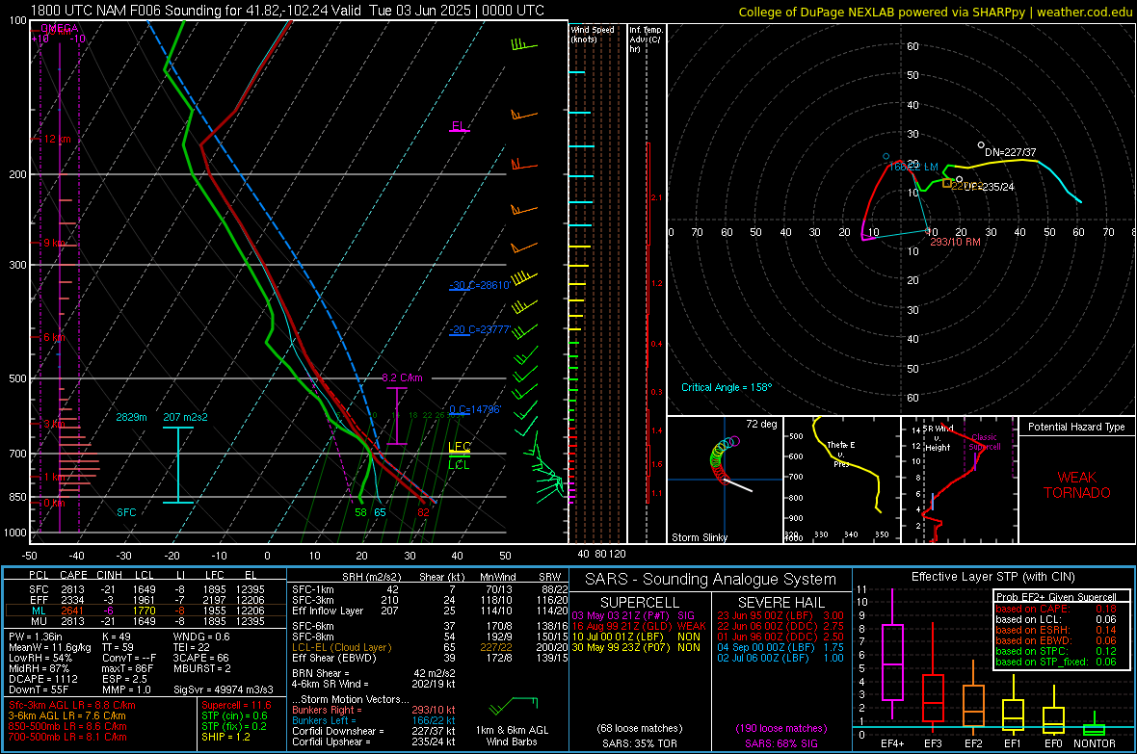1137x754 pixels.
Task: Click the weather.cod.edu NEXLAB credit text
Action: pyautogui.click(x=935, y=12)
